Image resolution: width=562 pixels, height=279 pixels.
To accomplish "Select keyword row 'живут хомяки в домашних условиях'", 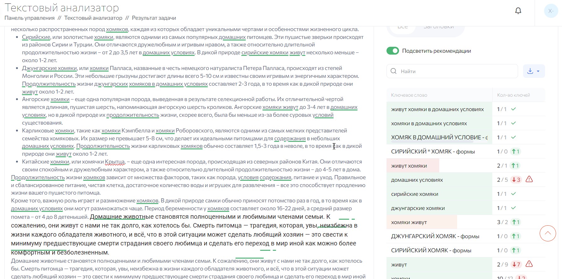I will click(437, 109).
